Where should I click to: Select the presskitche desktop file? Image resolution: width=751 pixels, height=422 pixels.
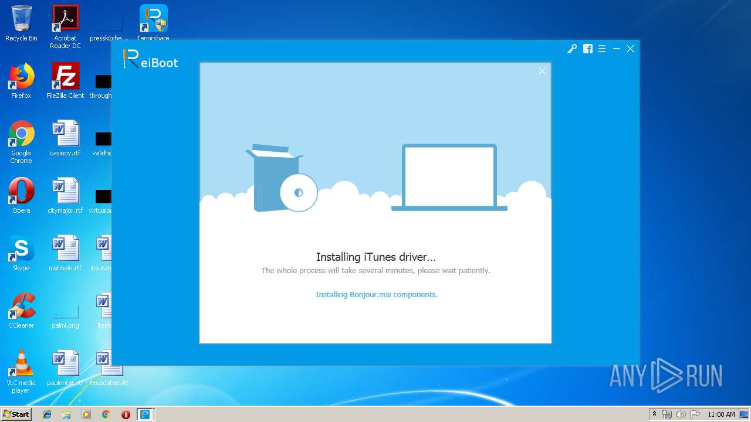pos(109,26)
